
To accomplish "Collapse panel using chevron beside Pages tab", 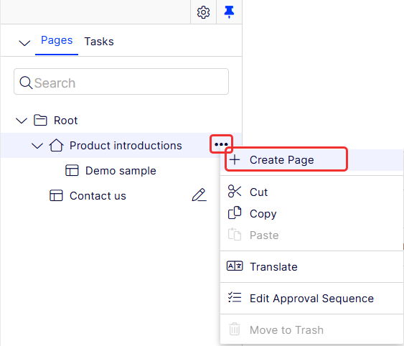I will coord(24,43).
